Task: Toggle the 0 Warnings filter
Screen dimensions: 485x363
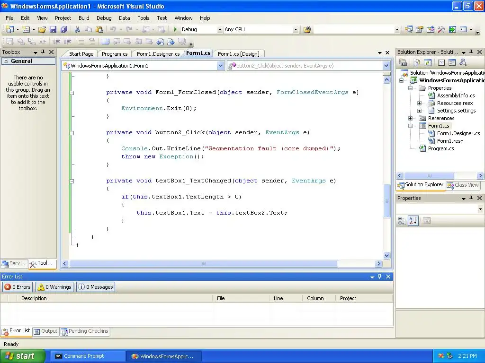Action: [x=55, y=287]
